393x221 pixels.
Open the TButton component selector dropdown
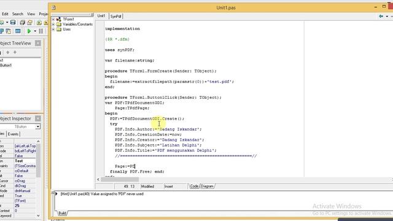coord(37,126)
